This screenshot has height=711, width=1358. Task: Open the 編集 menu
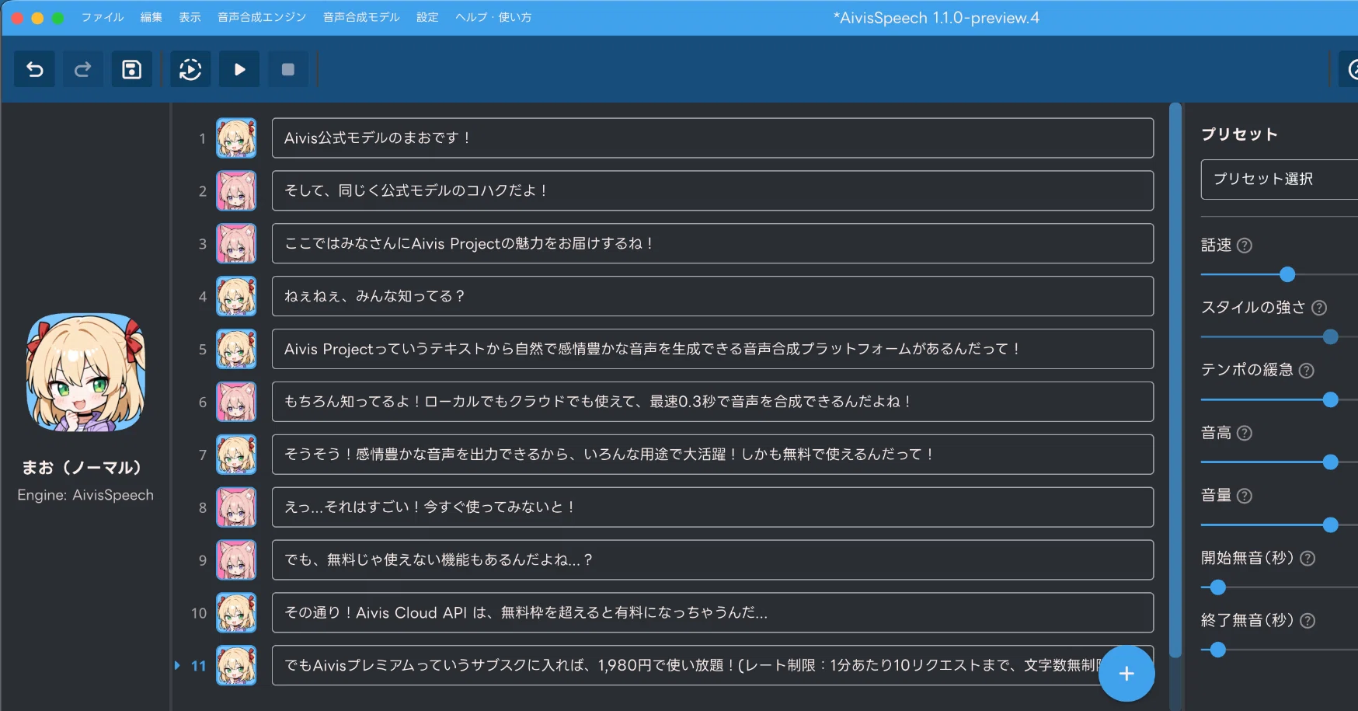[151, 17]
